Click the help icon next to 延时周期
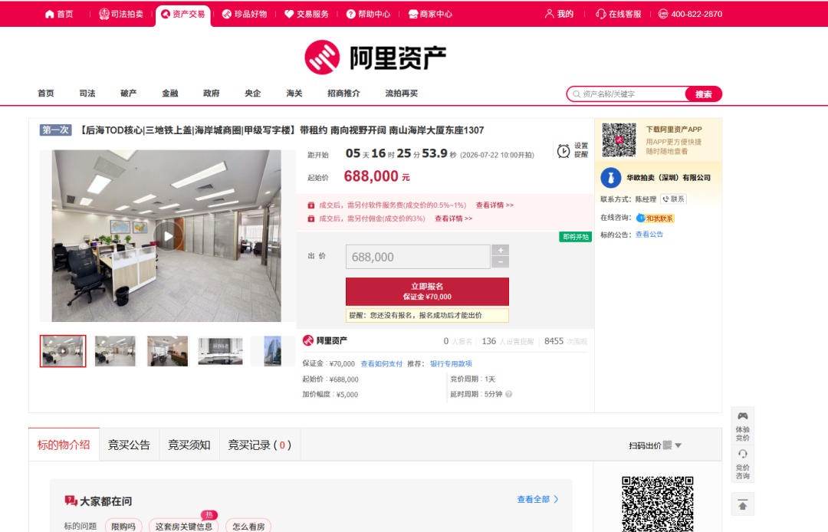The image size is (828, 532). click(508, 394)
